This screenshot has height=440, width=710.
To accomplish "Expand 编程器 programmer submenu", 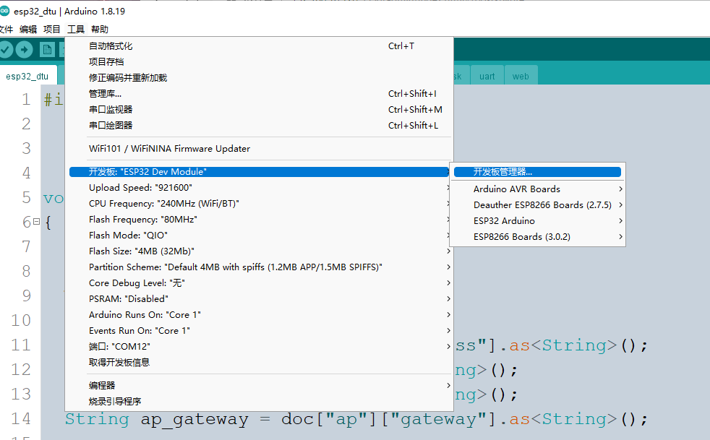I will click(x=260, y=385).
